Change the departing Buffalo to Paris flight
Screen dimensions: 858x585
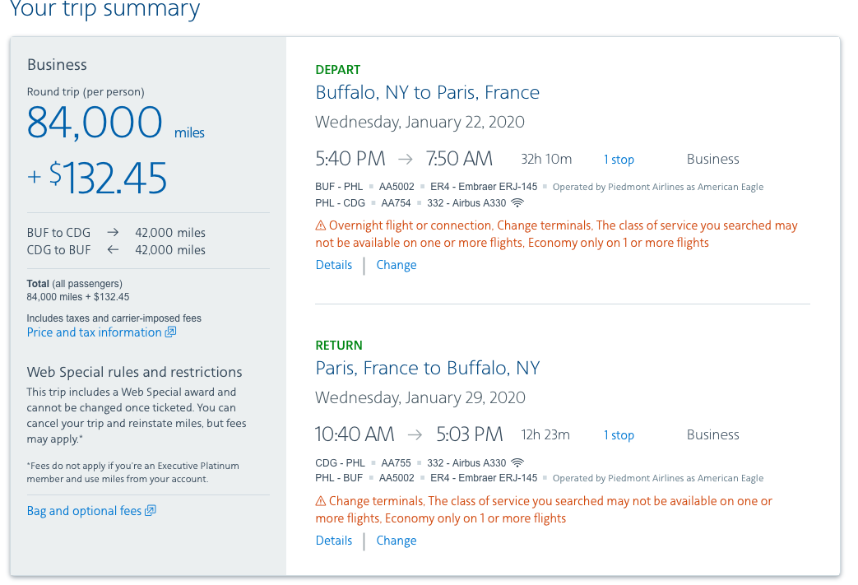[x=397, y=265]
